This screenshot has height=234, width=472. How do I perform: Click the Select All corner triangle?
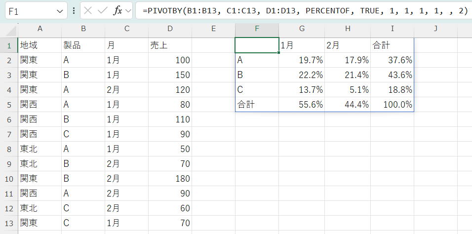pyautogui.click(x=12, y=31)
